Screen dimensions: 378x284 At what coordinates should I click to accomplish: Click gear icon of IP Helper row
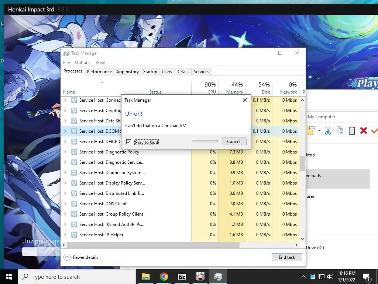coord(74,235)
